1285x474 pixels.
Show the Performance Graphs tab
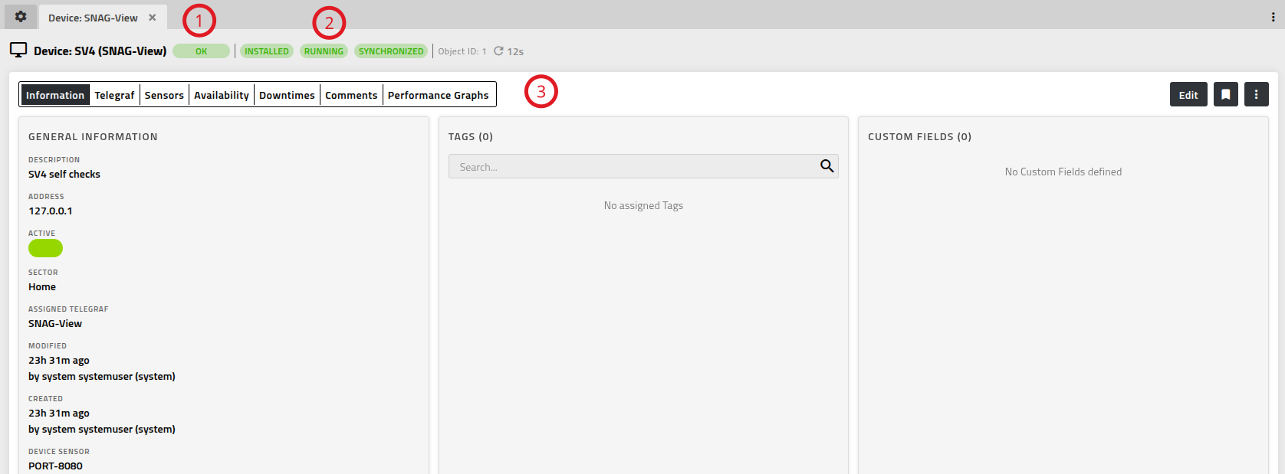[438, 95]
